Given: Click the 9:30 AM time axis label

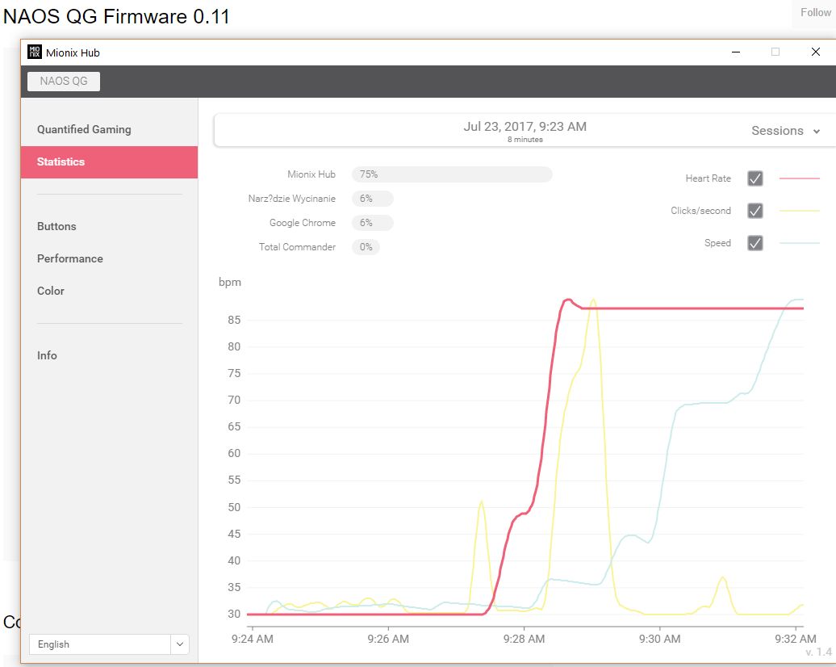Looking at the screenshot, I should (659, 639).
